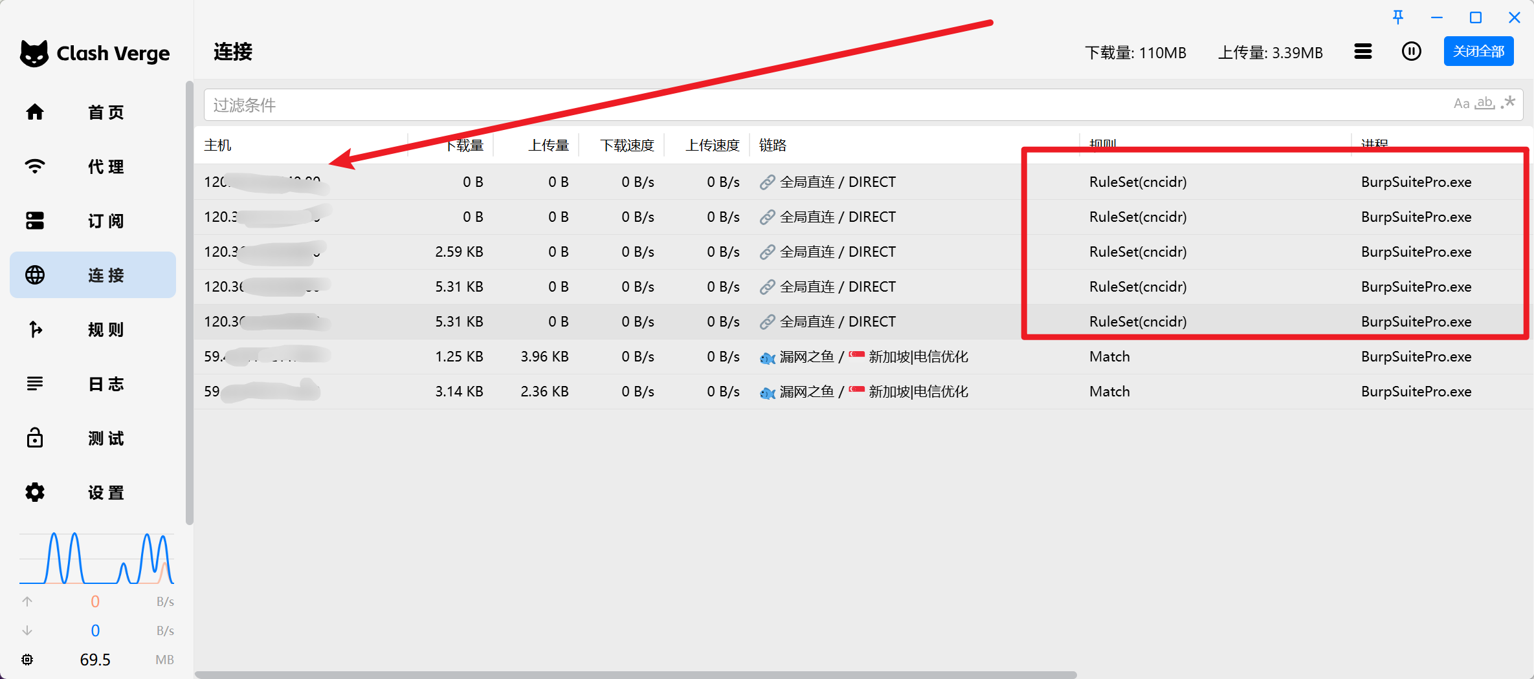Toggle match case Aa filter option
Image resolution: width=1534 pixels, height=679 pixels.
[1462, 103]
